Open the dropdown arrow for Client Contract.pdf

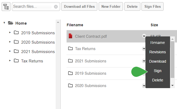(x=144, y=36)
